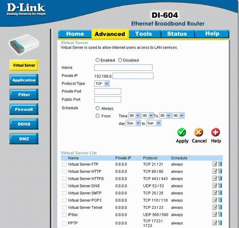Viewport: 239px width, 228px height.
Task: Open the start day Sun dropdown
Action: point(133,123)
